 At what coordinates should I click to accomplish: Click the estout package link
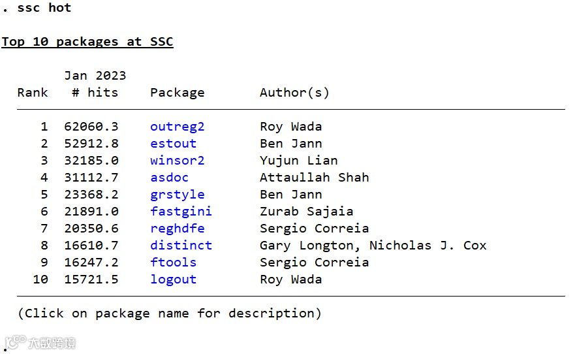click(x=173, y=144)
